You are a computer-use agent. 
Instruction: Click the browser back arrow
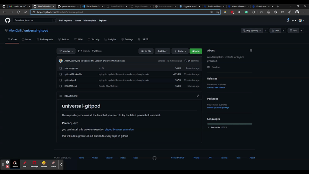point(5,12)
